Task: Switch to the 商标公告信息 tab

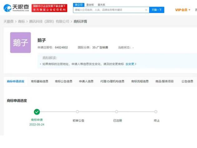Action: pyautogui.click(x=64, y=81)
